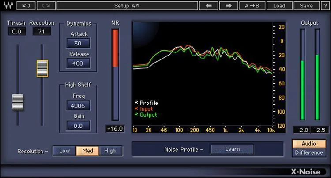The image size is (331, 178).
Task: Click the Waves logo icon
Action: [8, 5]
